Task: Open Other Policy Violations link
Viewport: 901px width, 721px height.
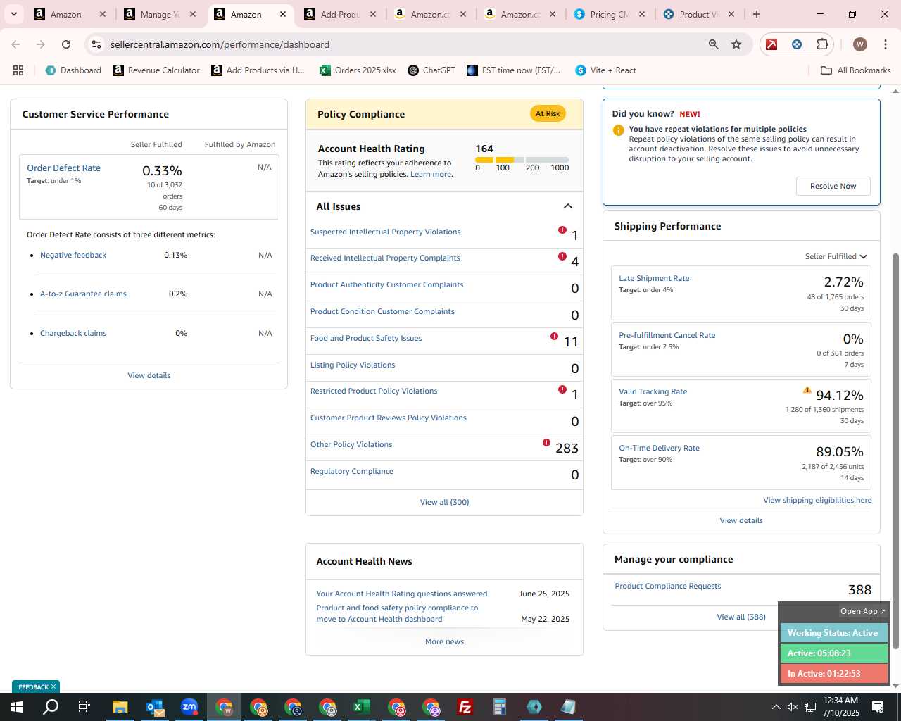Action: pos(351,444)
